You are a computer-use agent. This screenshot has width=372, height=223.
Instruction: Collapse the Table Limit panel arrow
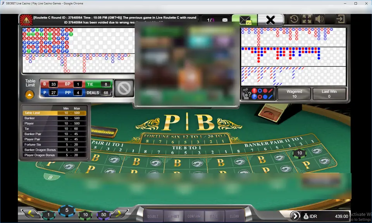click(30, 95)
